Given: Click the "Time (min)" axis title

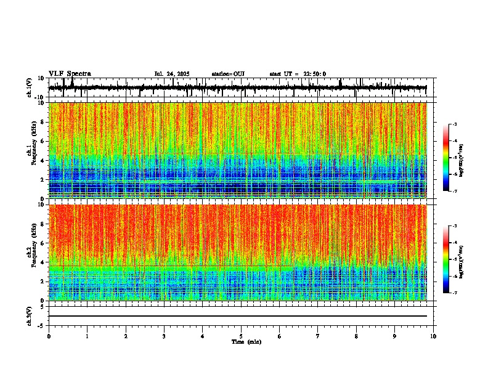Looking at the screenshot, I should click(246, 342).
